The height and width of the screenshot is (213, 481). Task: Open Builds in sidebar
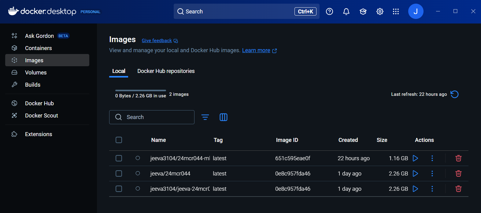click(x=47, y=85)
